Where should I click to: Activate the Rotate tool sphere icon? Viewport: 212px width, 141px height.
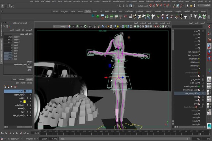209,52
